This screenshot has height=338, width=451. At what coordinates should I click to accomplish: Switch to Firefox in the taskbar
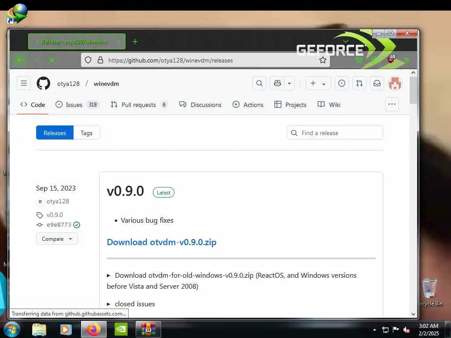pyautogui.click(x=94, y=329)
